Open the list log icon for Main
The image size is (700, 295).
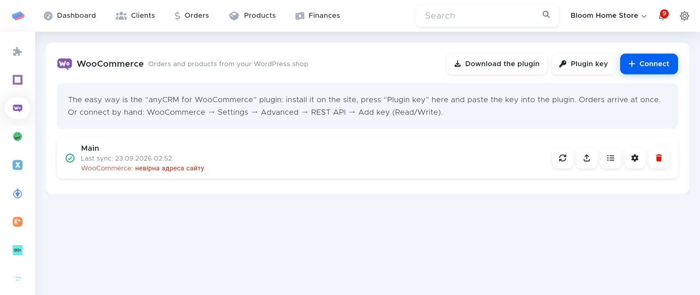coord(611,158)
